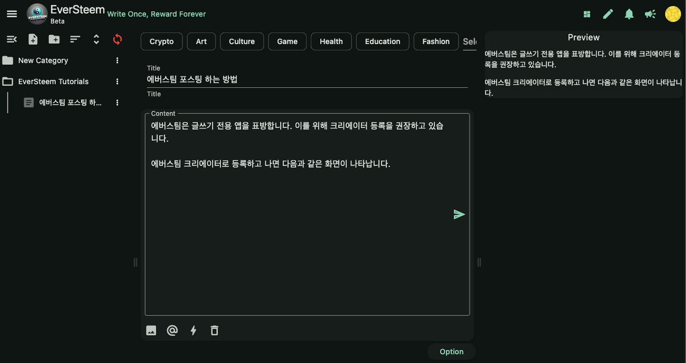
Task: Click the editor-preview resize handle
Action: (479, 262)
